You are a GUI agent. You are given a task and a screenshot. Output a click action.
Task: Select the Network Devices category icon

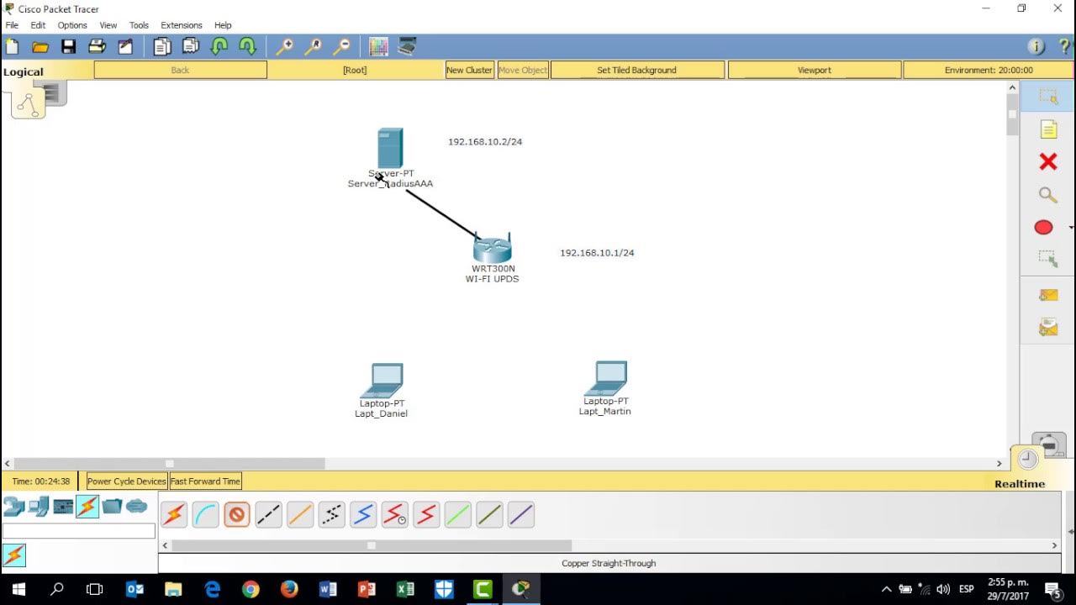coord(13,507)
